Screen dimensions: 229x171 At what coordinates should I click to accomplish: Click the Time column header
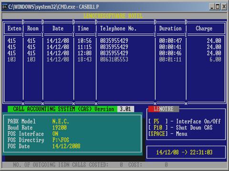83,28
